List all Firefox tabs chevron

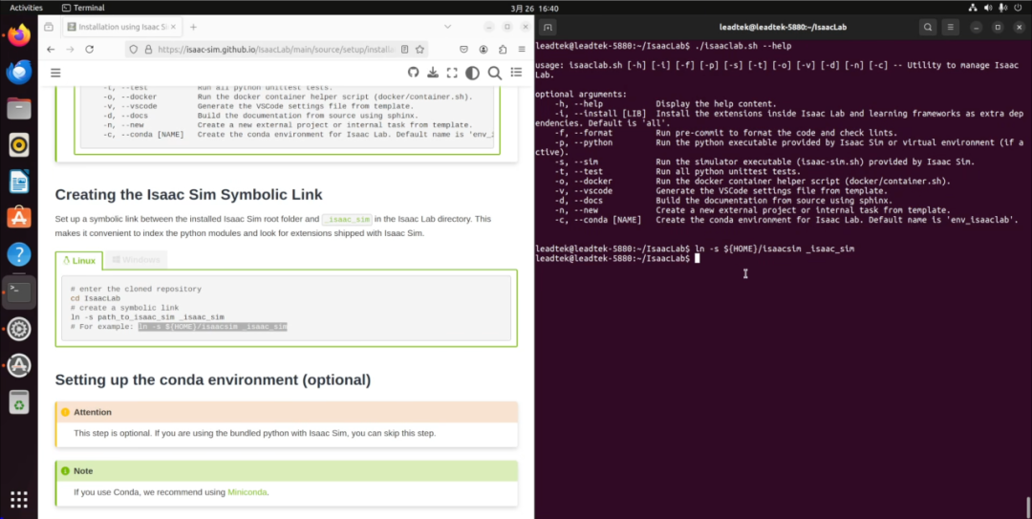(447, 27)
